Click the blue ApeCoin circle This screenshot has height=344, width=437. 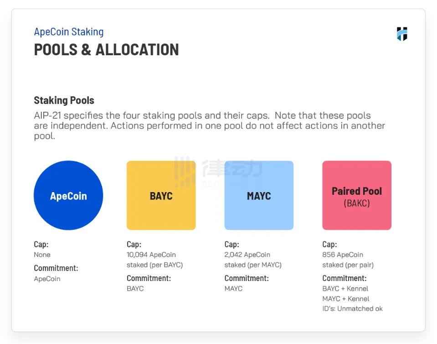[x=68, y=195]
